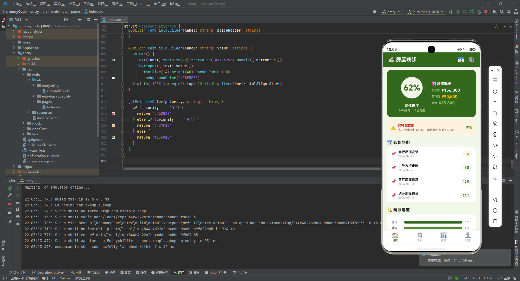
Task: Print the run console output
Action: [18, 216]
